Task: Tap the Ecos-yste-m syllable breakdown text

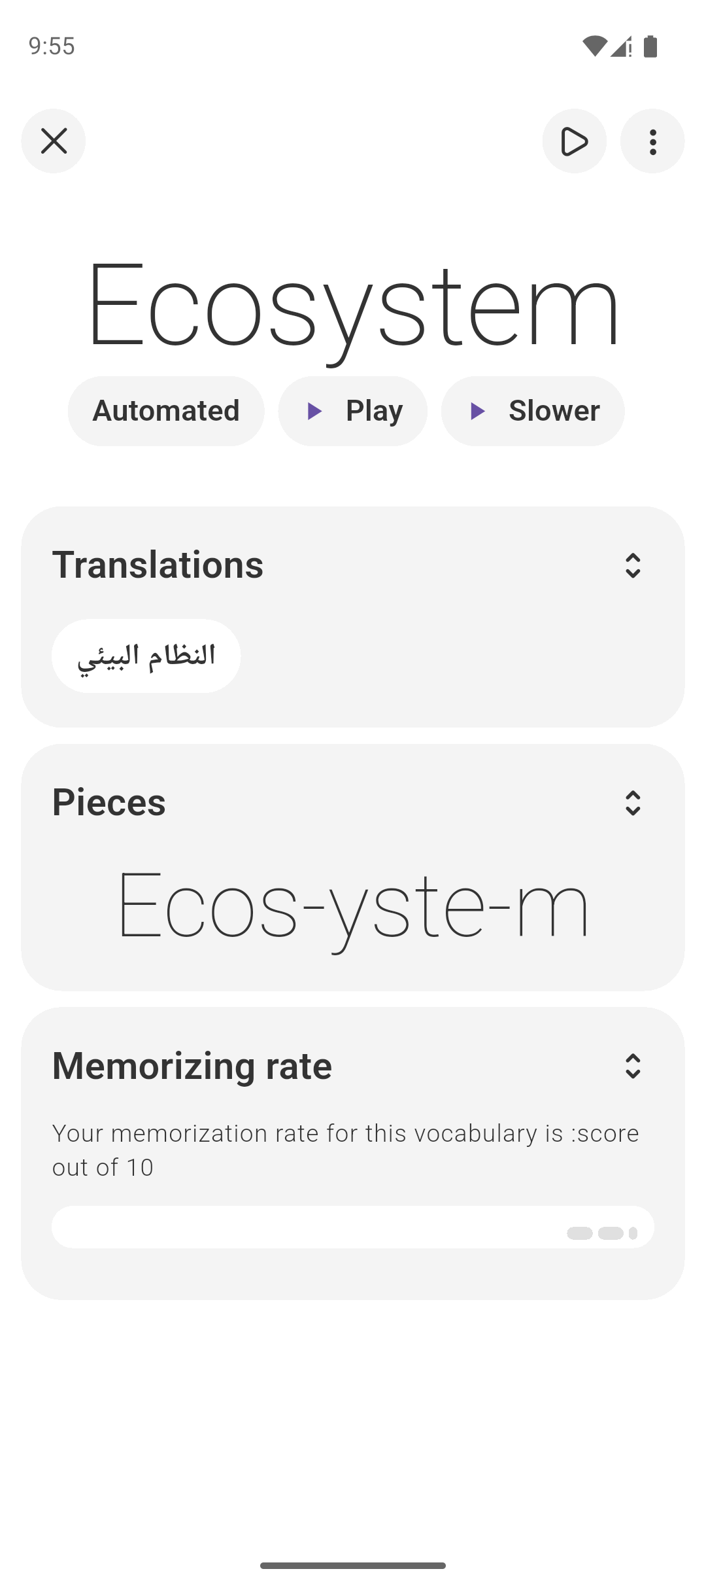Action: pos(353,908)
